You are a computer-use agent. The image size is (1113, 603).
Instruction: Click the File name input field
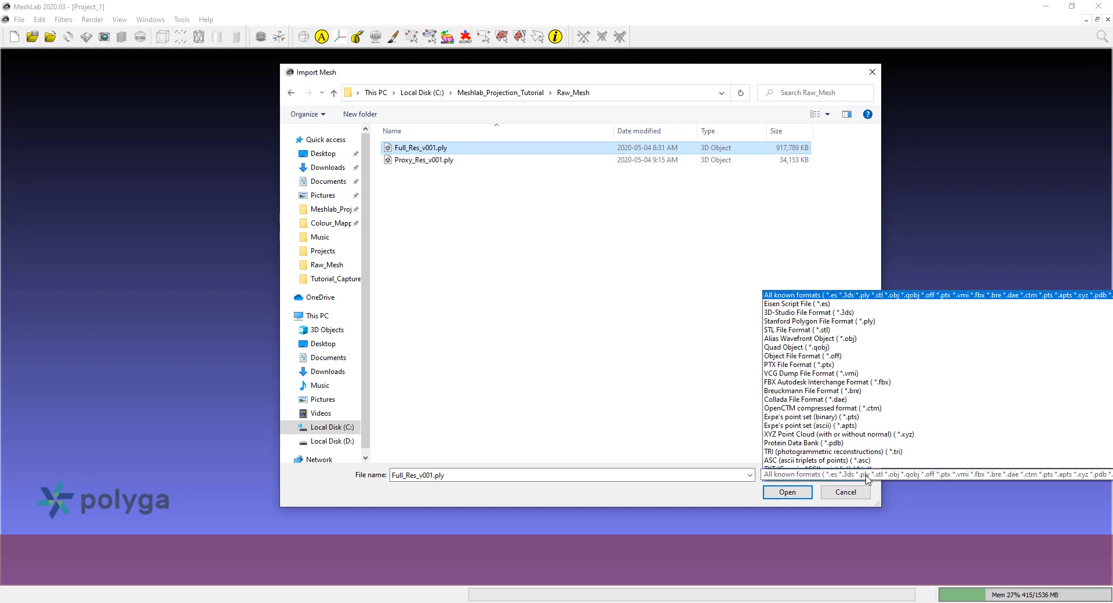pos(568,475)
